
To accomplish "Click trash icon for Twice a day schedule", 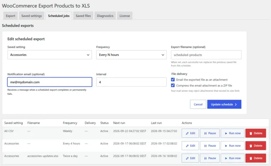I will [x=251, y=158].
